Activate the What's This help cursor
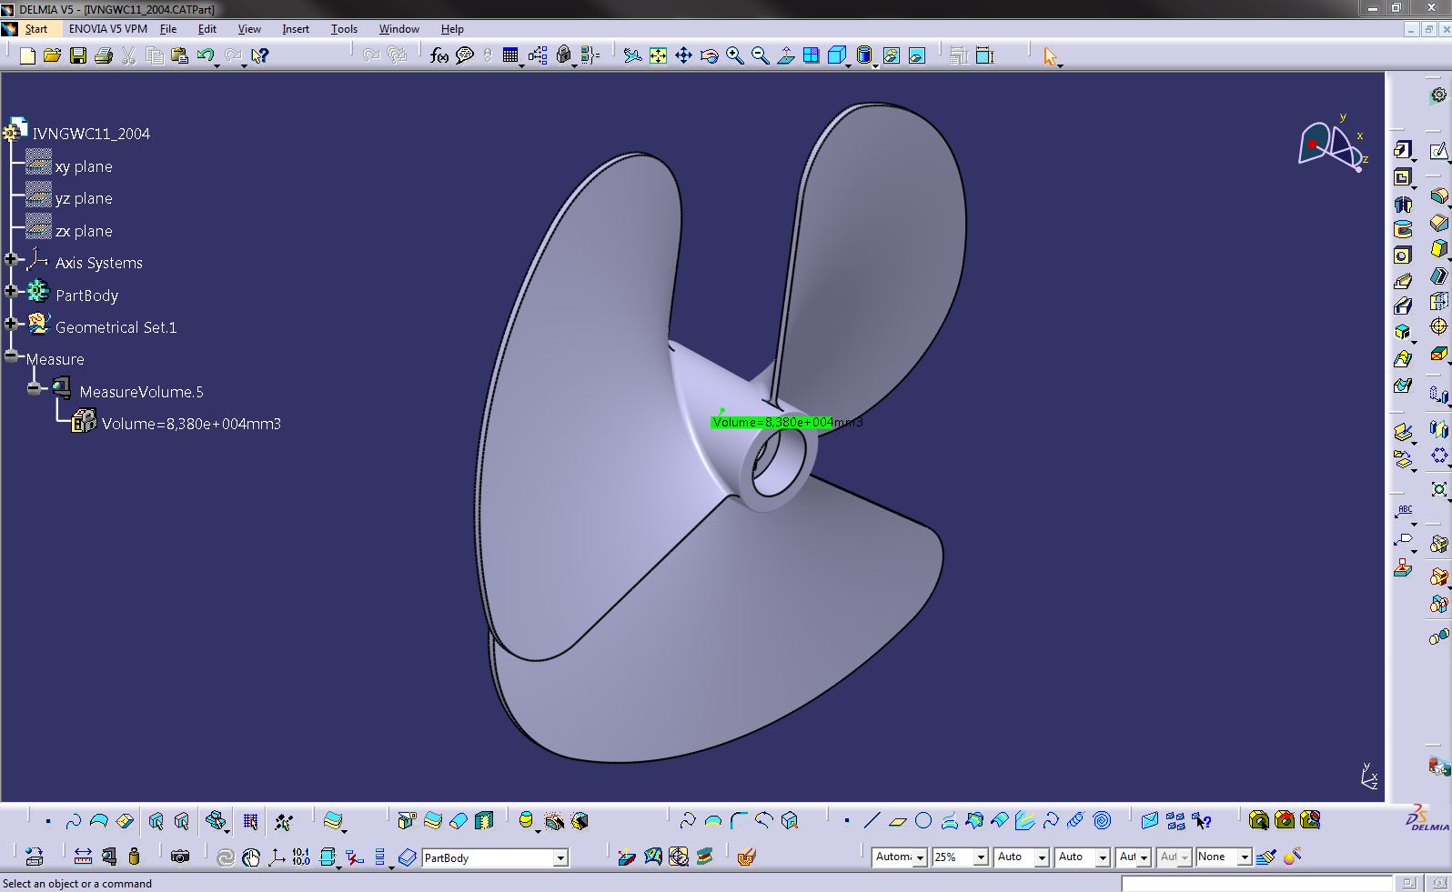 (259, 56)
